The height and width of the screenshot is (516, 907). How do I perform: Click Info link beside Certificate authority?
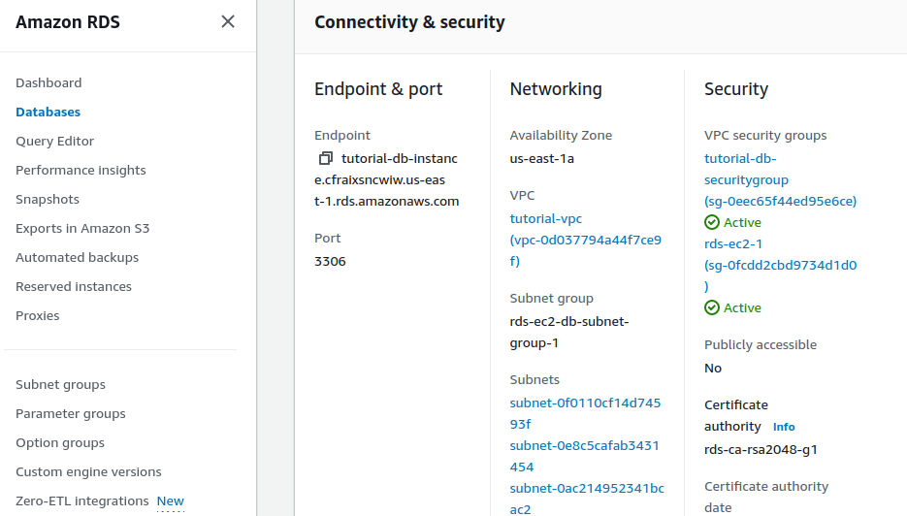pyautogui.click(x=783, y=427)
